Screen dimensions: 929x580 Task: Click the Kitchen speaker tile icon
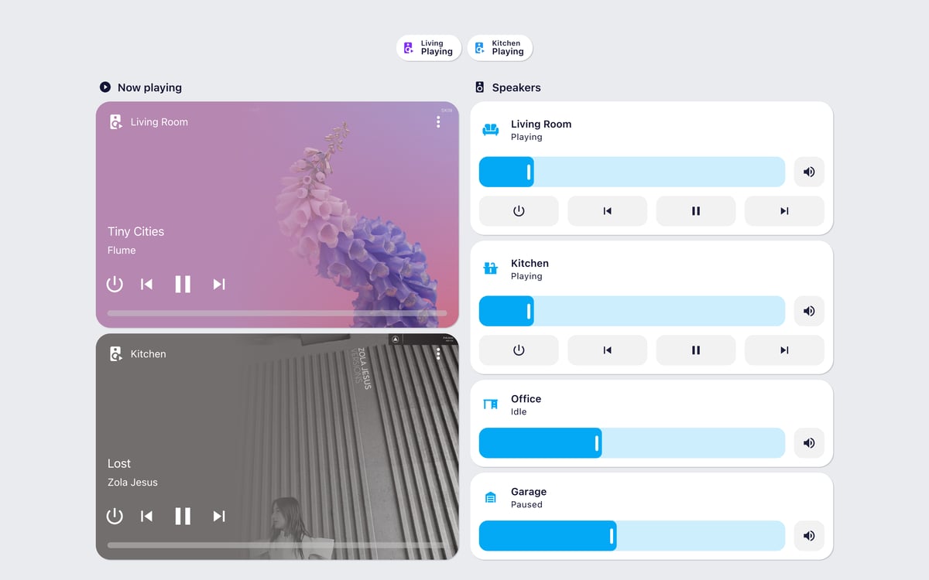490,269
